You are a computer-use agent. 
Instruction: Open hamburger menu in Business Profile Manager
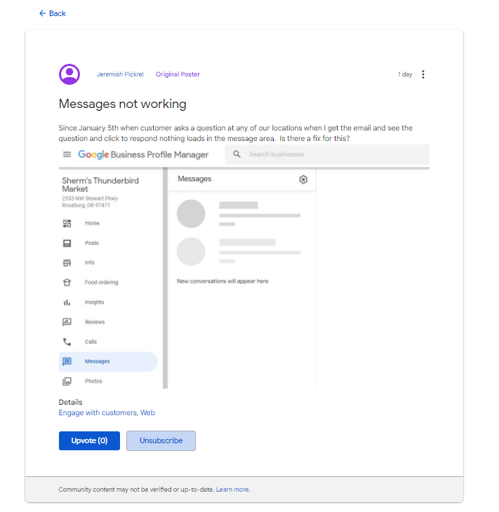(x=67, y=154)
